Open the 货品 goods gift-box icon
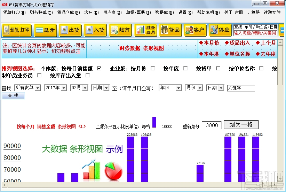This screenshot has height=192, width=286. click(x=170, y=30)
